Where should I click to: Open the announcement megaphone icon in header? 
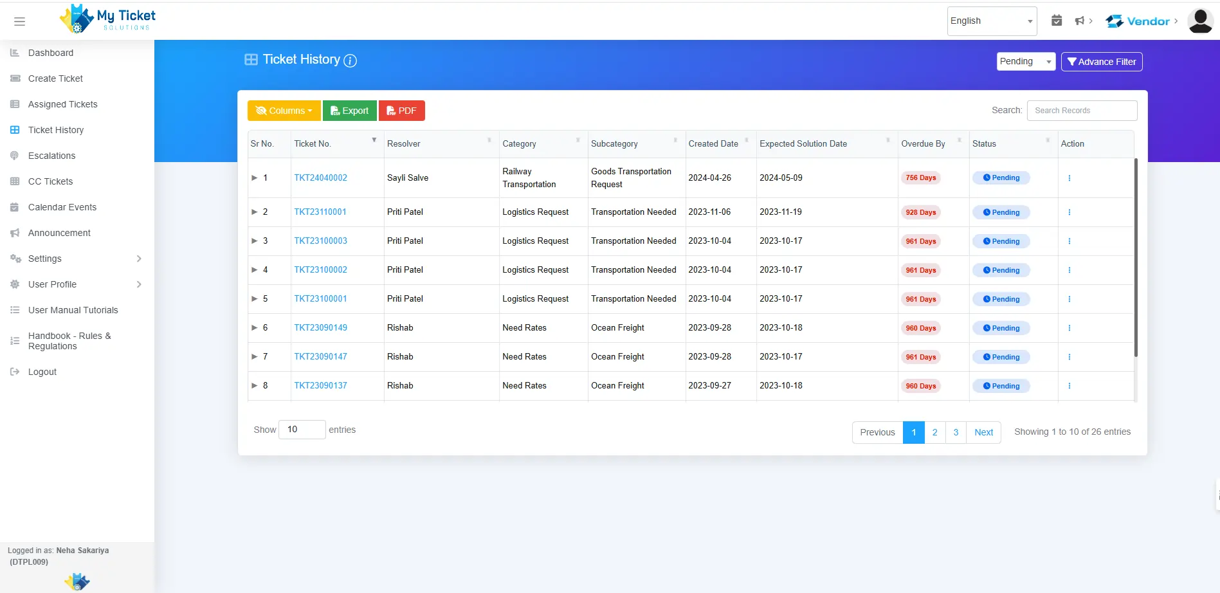[1080, 21]
